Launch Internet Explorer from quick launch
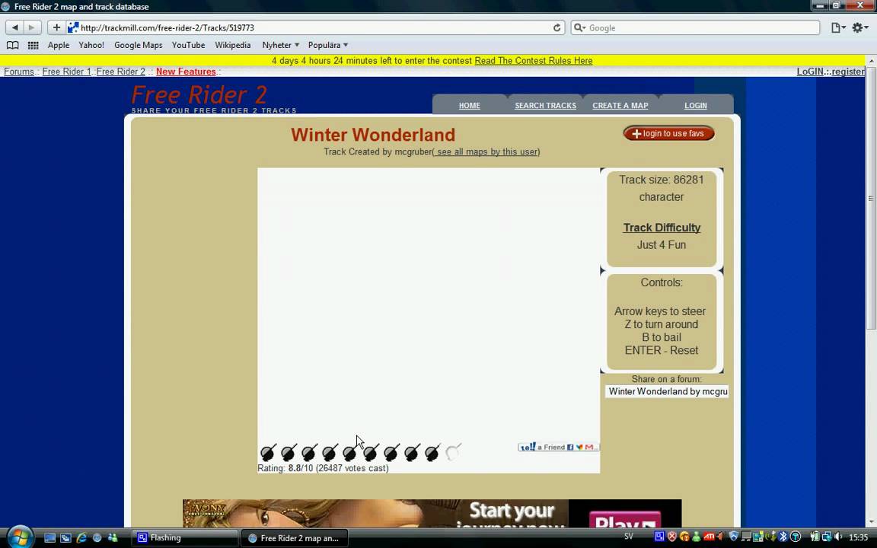This screenshot has height=548, width=877. pyautogui.click(x=81, y=538)
